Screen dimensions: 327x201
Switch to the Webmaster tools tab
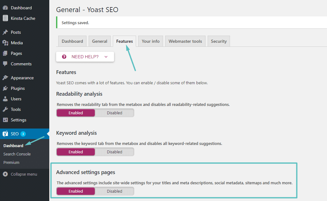(185, 41)
